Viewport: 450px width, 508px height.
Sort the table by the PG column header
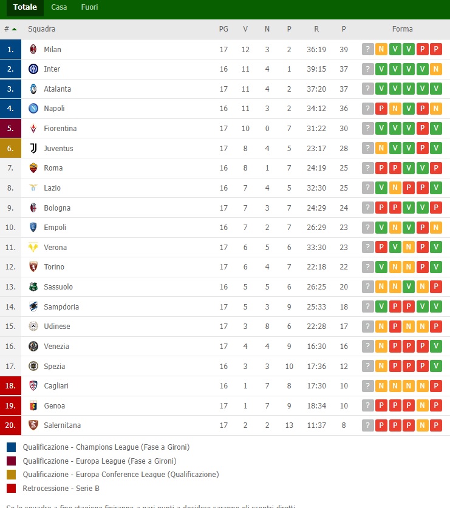tap(223, 29)
